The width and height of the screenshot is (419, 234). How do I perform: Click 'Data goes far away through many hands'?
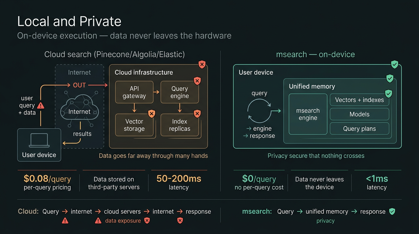(153, 156)
